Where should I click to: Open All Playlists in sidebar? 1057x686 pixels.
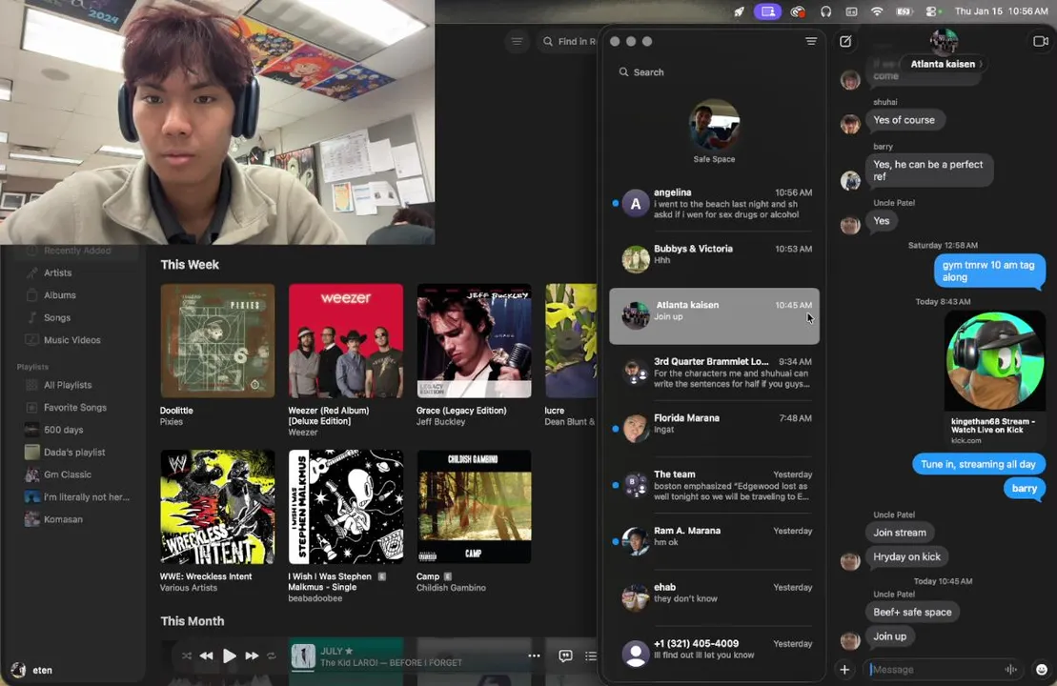tap(68, 385)
